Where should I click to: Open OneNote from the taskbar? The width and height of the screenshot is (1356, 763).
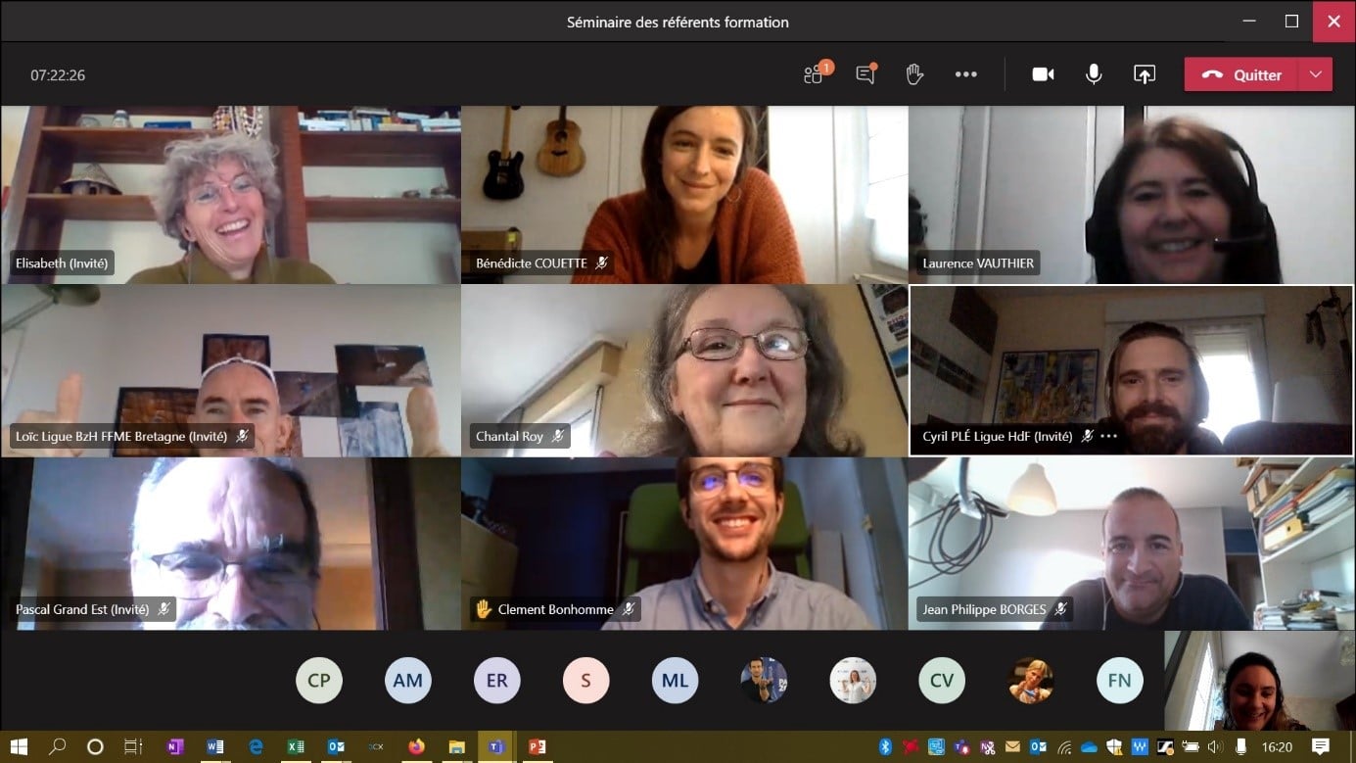click(x=175, y=746)
